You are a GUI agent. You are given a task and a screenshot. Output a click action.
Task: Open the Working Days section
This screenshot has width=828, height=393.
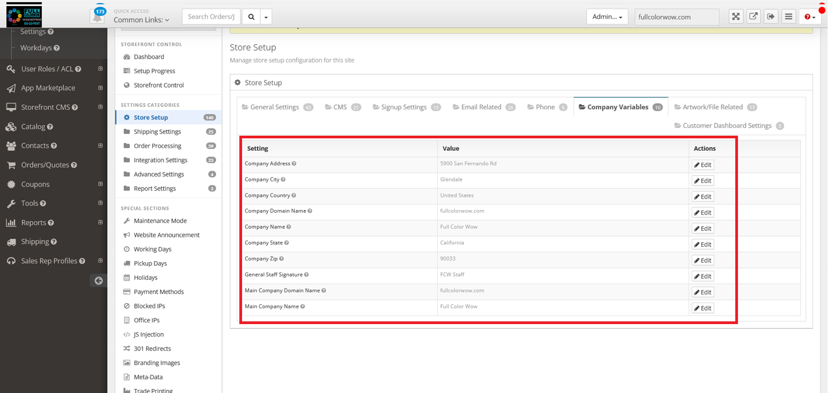point(153,249)
